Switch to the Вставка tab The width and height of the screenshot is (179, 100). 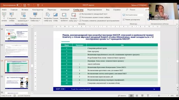(x=25, y=10)
